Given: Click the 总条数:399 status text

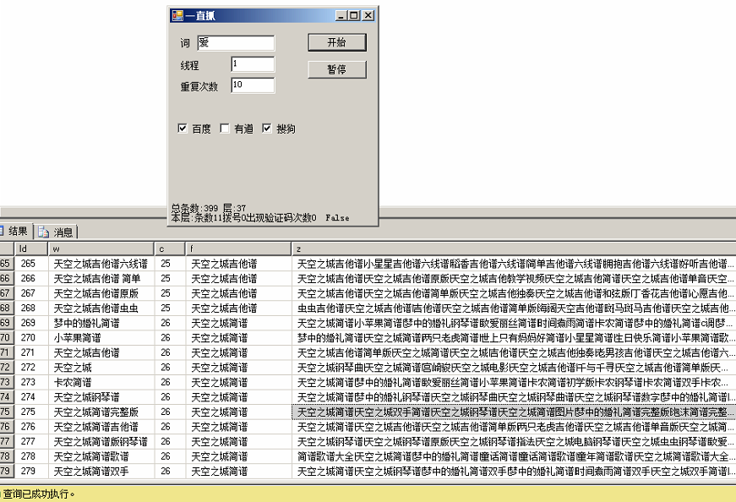Looking at the screenshot, I should [195, 208].
